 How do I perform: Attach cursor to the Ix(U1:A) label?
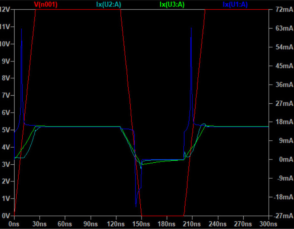235,4
